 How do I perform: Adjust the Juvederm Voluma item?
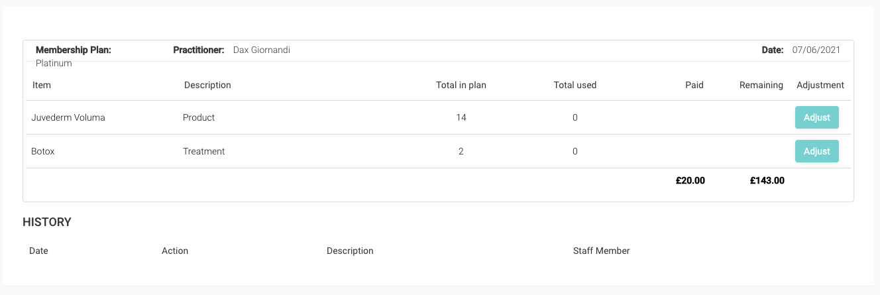point(816,117)
